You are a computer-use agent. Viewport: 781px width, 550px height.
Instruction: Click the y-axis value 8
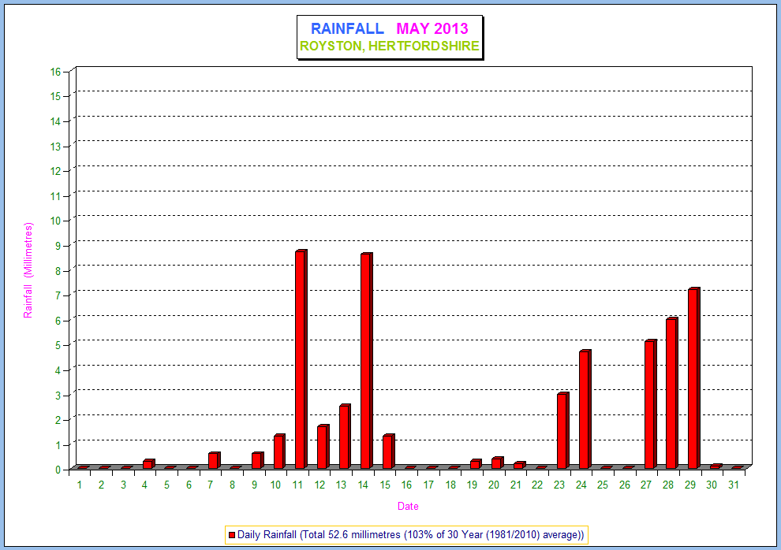[x=58, y=271]
